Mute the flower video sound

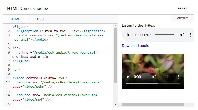pyautogui.click(x=154, y=77)
